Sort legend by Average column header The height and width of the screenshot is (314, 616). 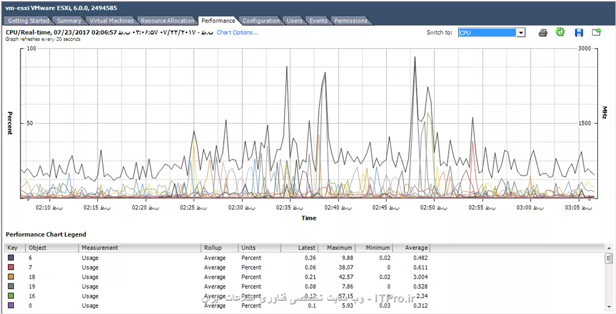coord(416,248)
